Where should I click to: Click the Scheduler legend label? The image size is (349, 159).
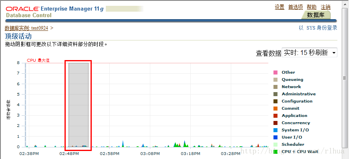point(293,145)
